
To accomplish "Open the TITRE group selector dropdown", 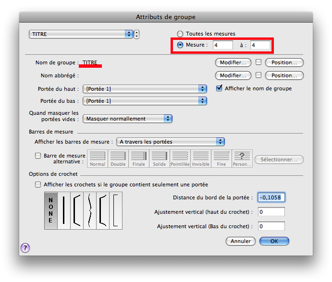I will (x=81, y=34).
